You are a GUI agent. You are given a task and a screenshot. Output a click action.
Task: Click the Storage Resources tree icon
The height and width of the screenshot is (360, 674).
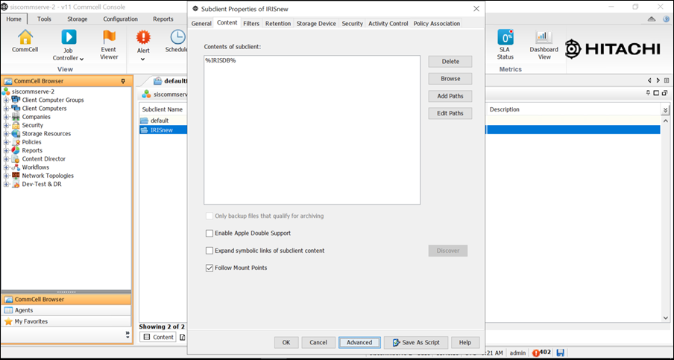[x=16, y=134]
